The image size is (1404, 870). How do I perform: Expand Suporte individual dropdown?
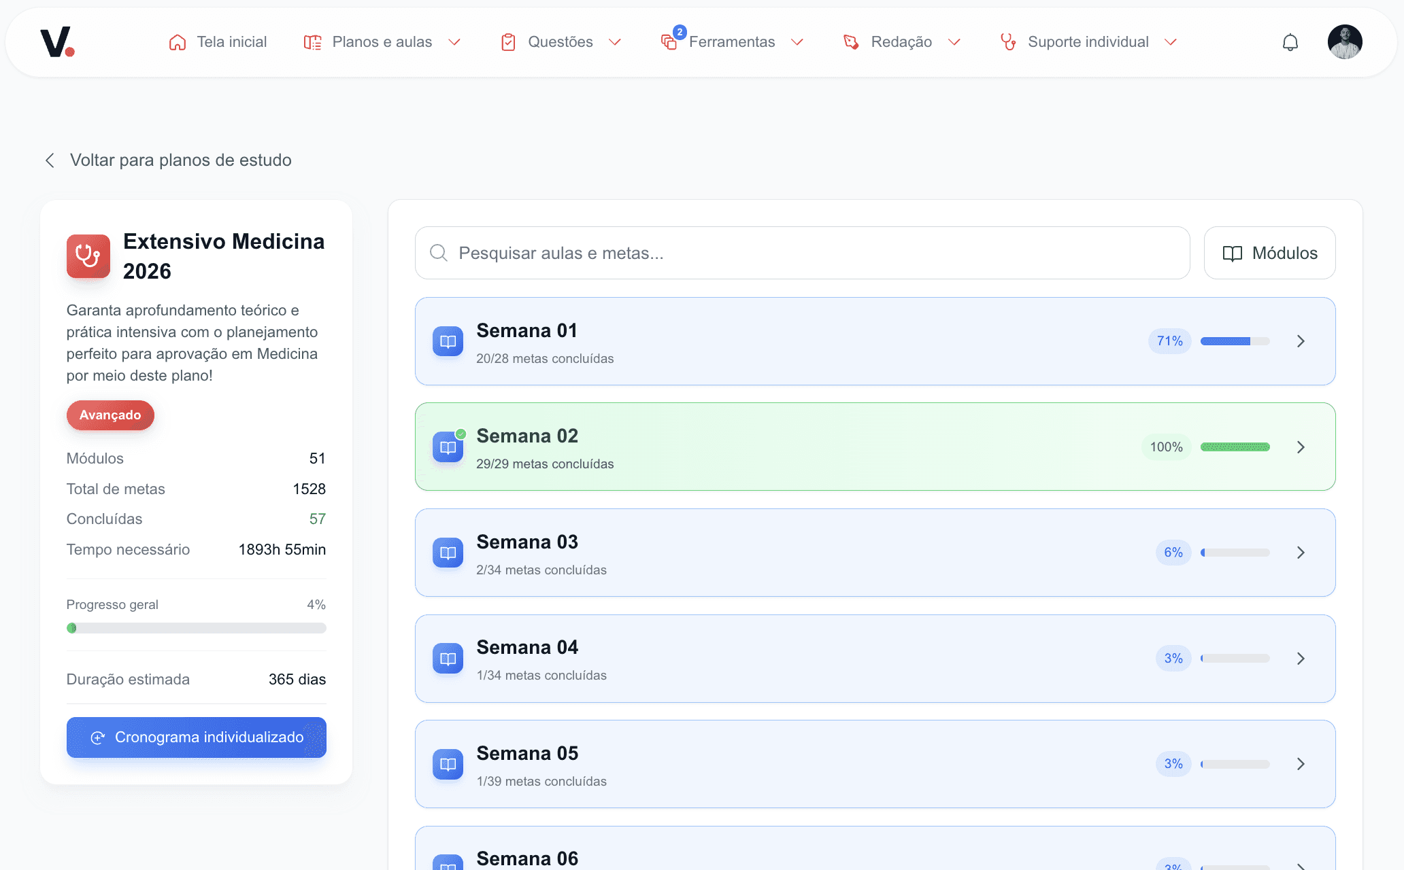tap(1170, 42)
